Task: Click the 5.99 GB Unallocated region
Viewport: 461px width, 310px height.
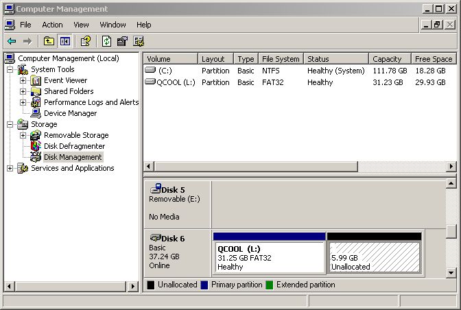Action: point(374,258)
